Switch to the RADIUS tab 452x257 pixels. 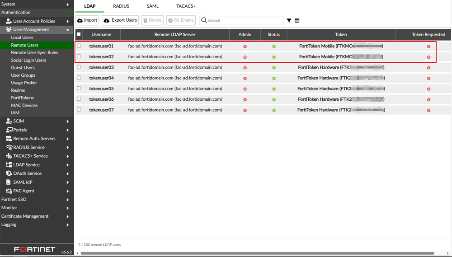click(121, 6)
